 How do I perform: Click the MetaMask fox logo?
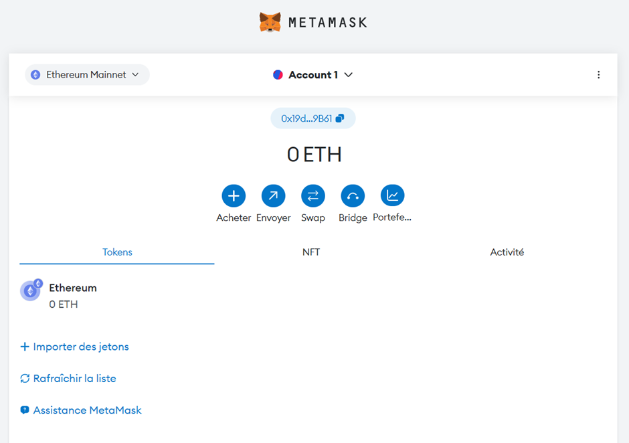[x=270, y=22]
